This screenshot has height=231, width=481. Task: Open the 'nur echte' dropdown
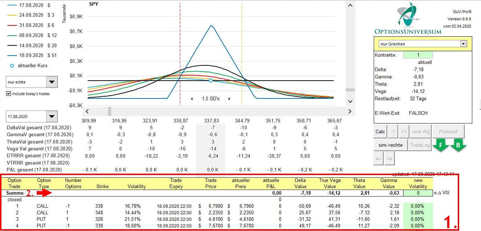click(52, 82)
